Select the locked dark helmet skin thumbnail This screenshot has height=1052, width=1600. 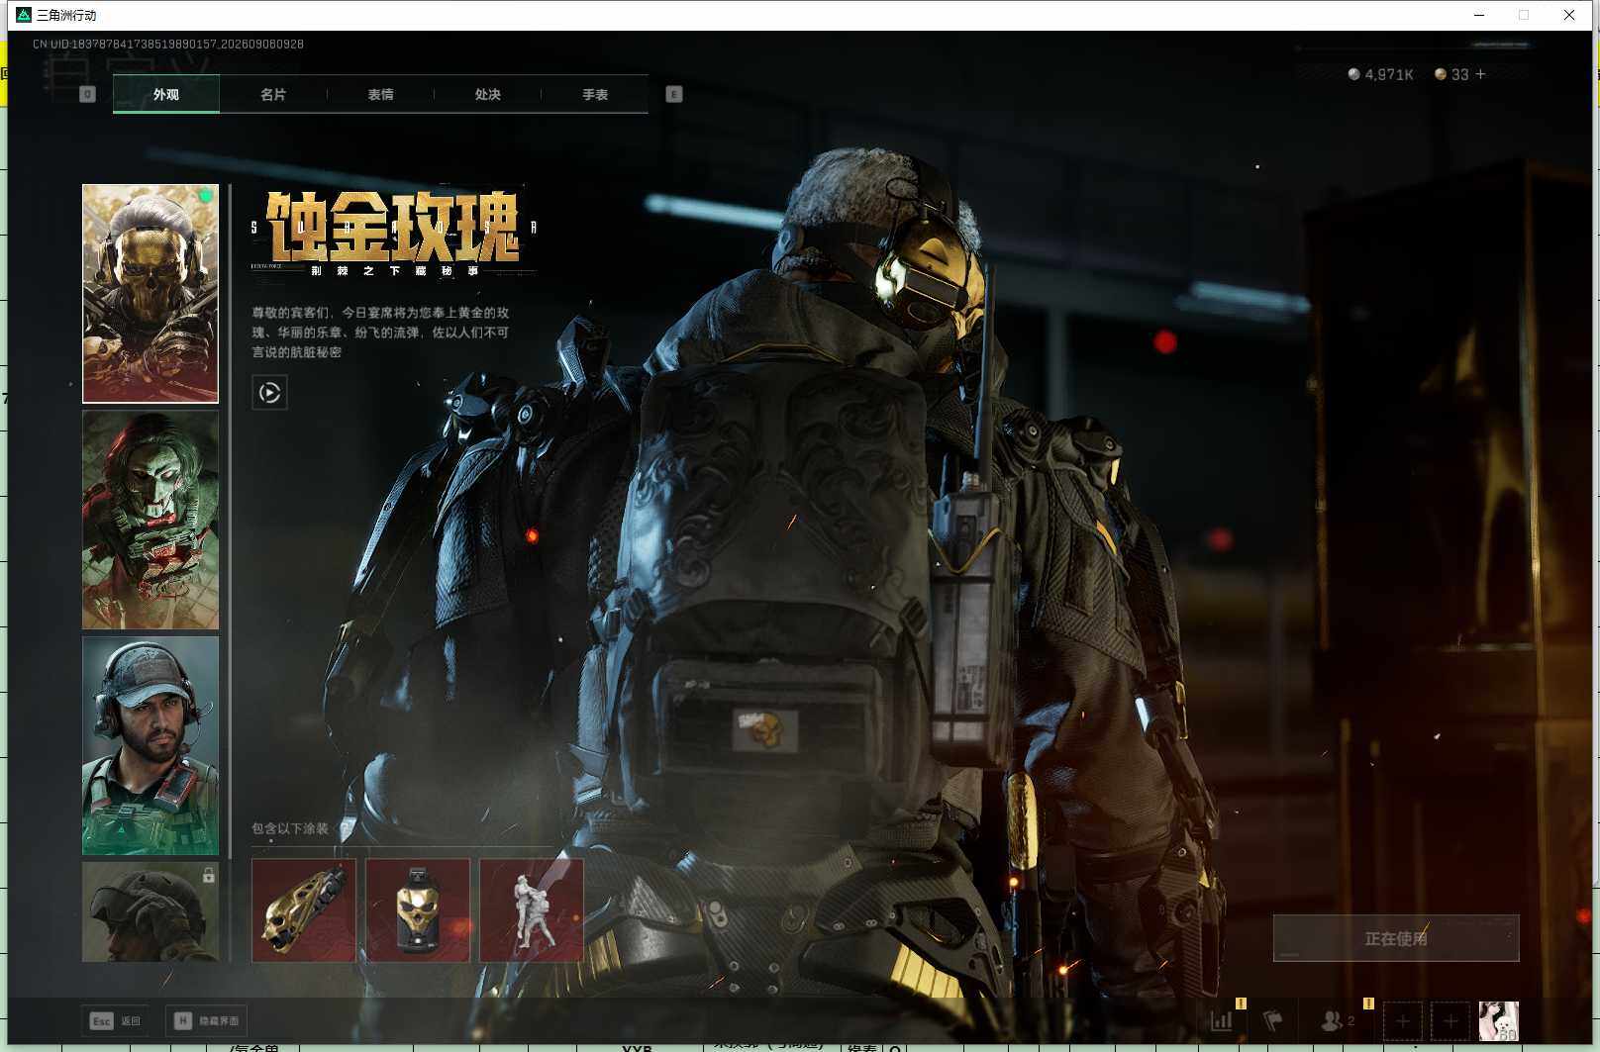[x=150, y=911]
